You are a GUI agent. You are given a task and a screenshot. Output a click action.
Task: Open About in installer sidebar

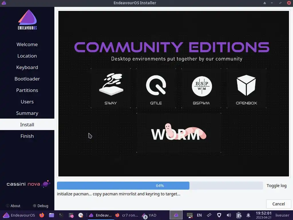click(x=13, y=206)
